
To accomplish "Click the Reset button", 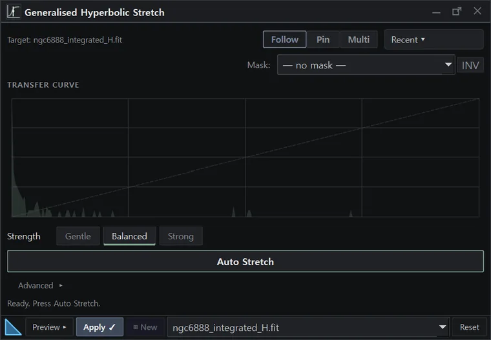I will coord(469,327).
